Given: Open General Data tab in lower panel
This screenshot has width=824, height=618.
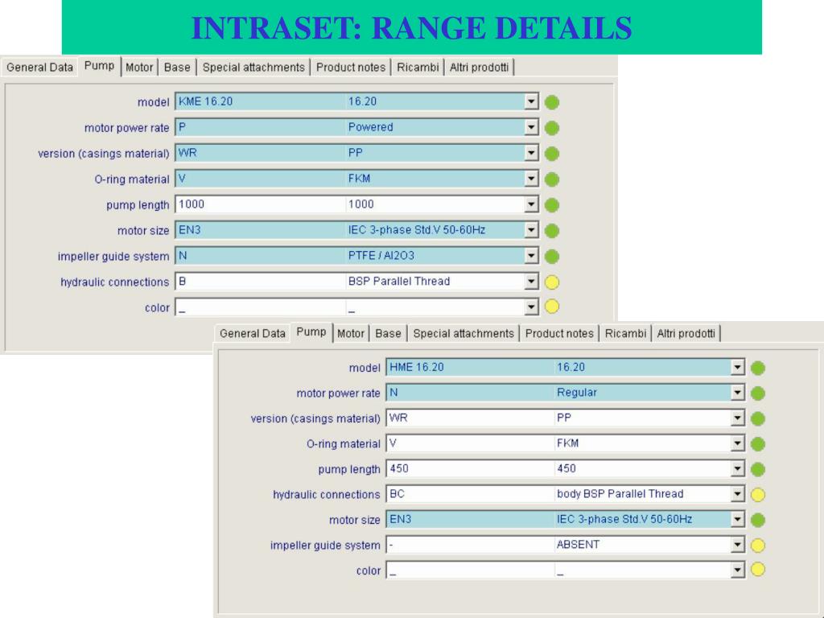Looking at the screenshot, I should point(252,334).
